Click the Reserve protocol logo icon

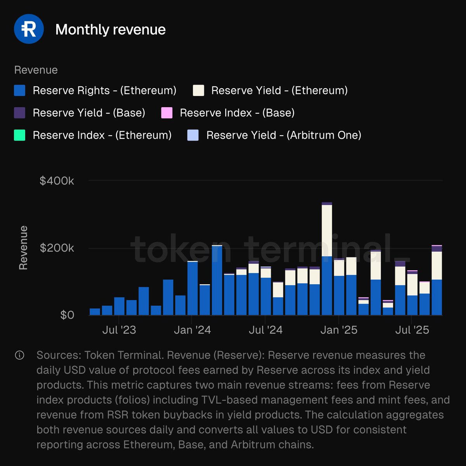29,29
